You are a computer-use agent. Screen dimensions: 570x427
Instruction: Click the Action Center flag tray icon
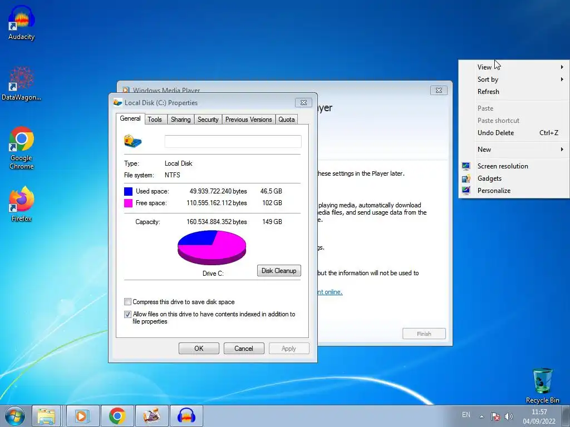coord(495,416)
